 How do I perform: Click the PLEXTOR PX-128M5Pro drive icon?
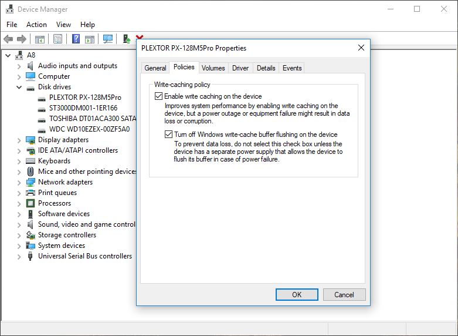click(x=42, y=99)
